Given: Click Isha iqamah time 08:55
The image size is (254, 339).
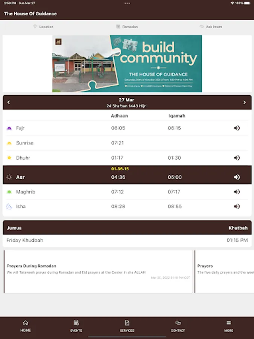Looking at the screenshot, I should pos(175,206).
